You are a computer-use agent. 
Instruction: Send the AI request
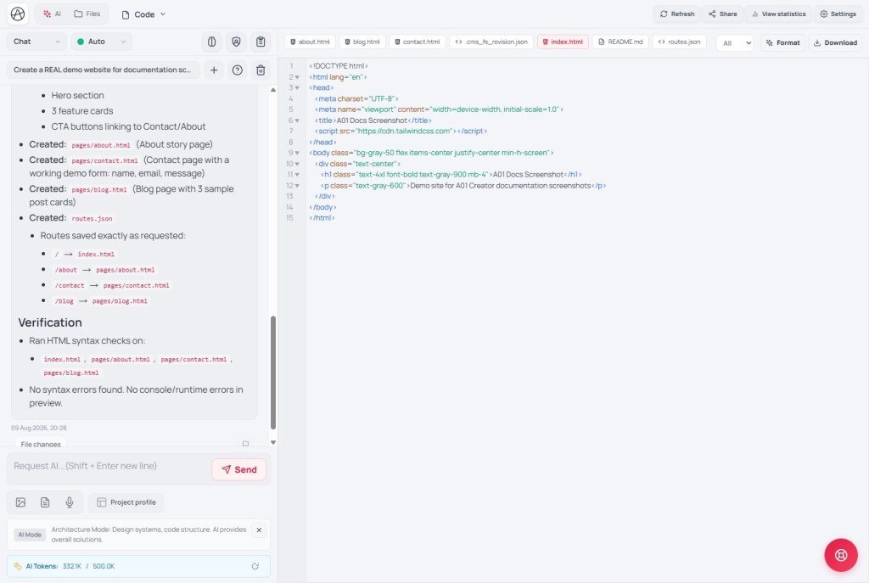238,469
